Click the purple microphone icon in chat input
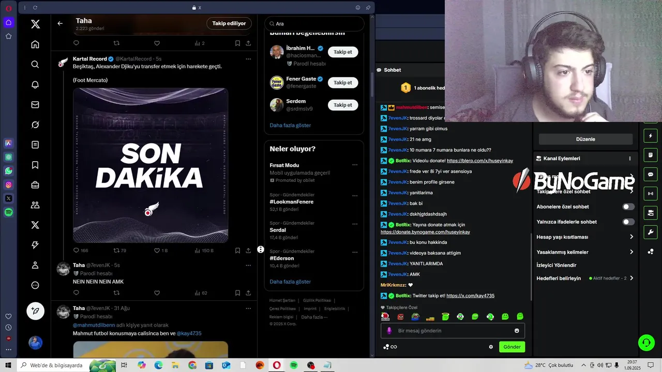662x372 pixels. click(389, 331)
